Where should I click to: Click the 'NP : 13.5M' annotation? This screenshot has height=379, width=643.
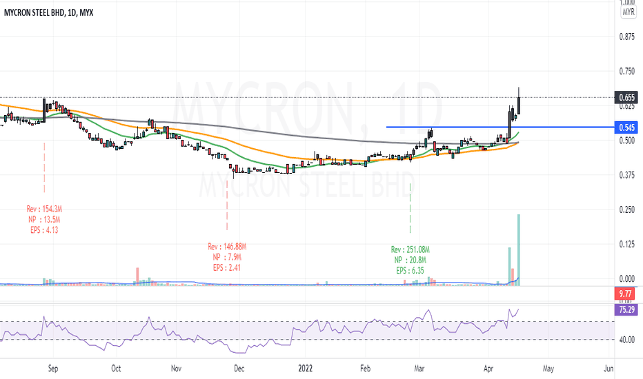tap(44, 220)
